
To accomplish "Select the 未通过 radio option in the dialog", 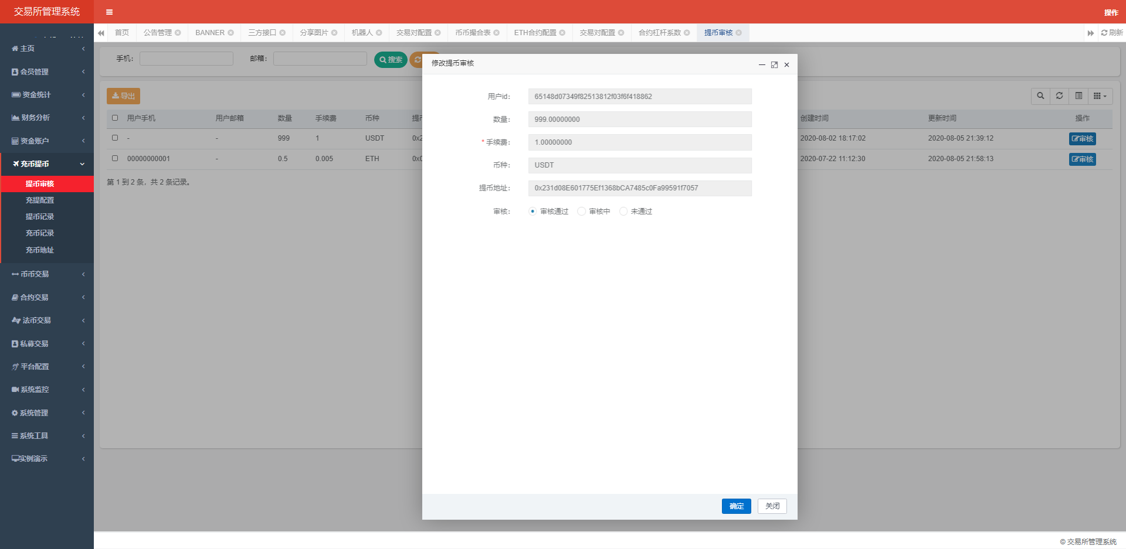I will [x=623, y=211].
